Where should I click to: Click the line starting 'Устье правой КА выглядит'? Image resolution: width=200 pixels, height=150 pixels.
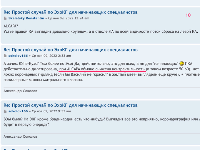[x=101, y=31]
